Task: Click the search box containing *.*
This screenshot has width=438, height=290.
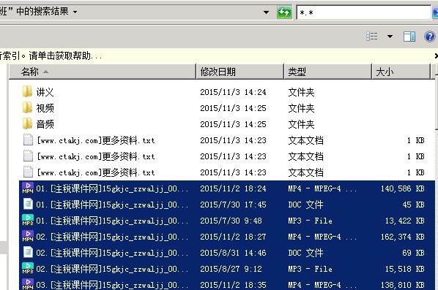Action: tap(364, 12)
